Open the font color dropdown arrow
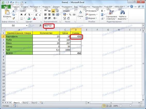Screen dimensions: 146x109 click(37, 18)
